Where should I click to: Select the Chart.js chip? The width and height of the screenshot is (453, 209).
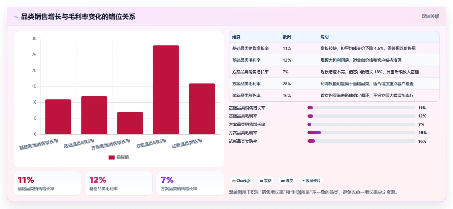point(241,181)
